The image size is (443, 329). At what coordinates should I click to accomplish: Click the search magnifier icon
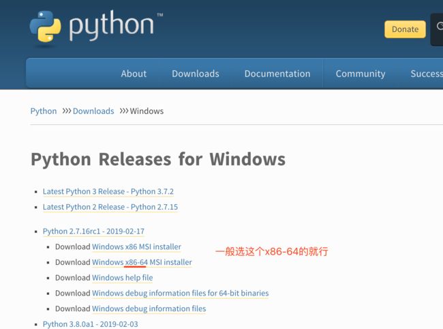point(440,27)
